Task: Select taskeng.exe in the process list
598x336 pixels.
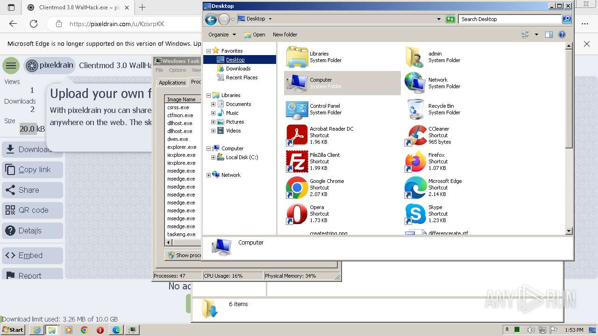Action: (x=181, y=234)
